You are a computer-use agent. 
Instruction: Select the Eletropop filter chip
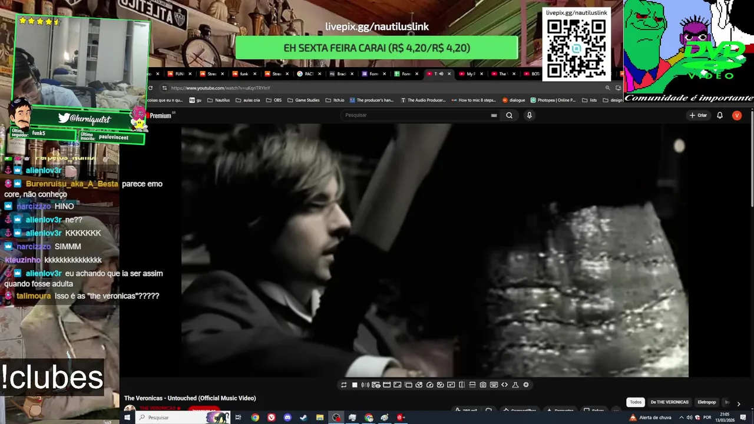pos(707,402)
